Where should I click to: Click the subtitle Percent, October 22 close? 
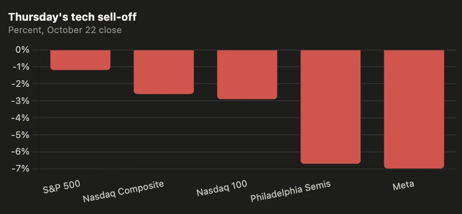click(65, 30)
